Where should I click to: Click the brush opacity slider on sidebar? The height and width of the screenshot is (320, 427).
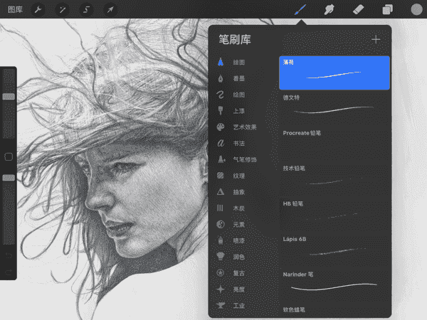(x=9, y=210)
